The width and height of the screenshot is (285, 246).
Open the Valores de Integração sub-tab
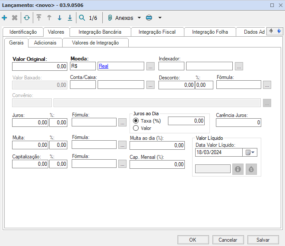(x=95, y=43)
